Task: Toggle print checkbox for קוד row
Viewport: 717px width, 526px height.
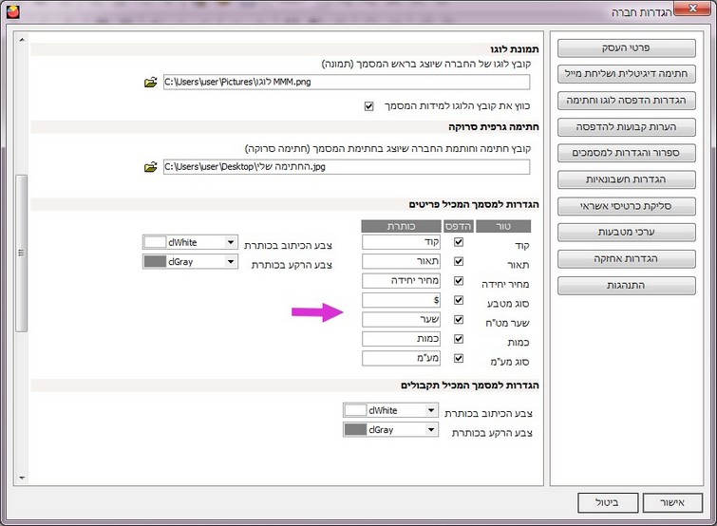Action: 459,242
